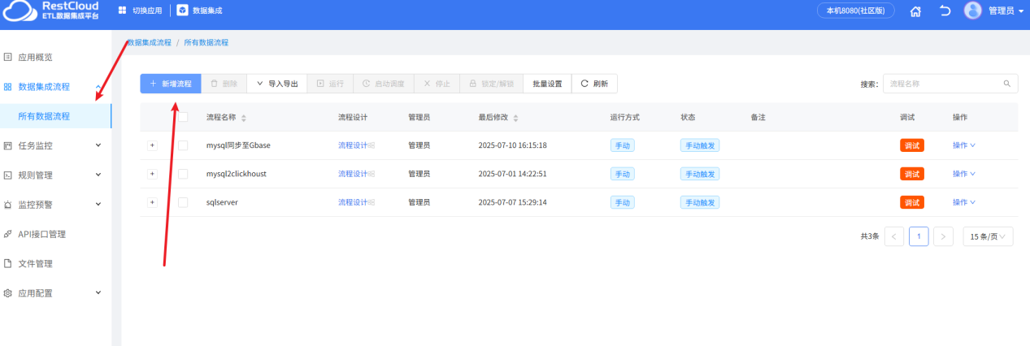Click the RestCloud logo
Screen dimensions: 1030x346
click(x=52, y=11)
